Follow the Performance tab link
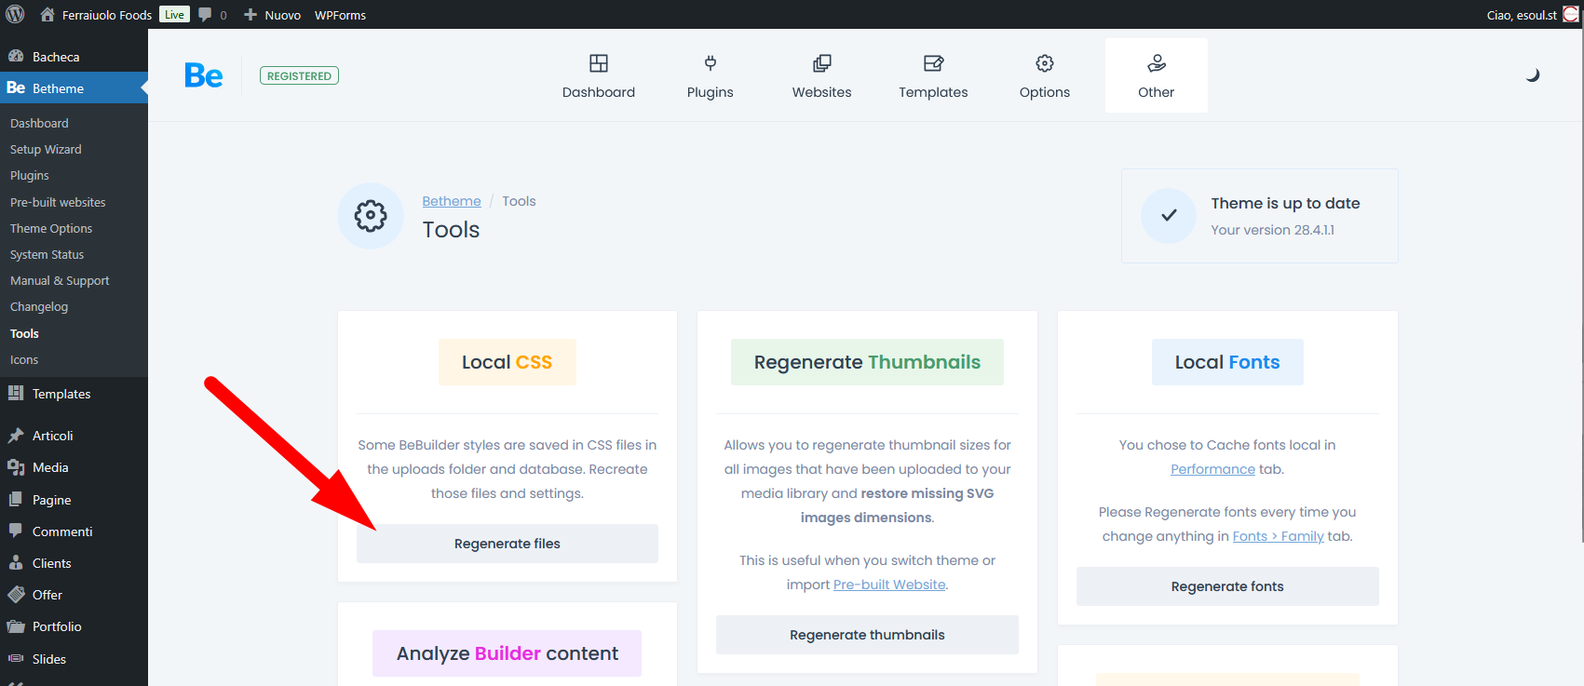The image size is (1584, 686). tap(1212, 469)
